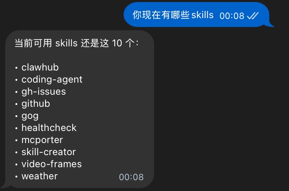Click the github list entry
This screenshot has width=289, height=191.
[35, 104]
